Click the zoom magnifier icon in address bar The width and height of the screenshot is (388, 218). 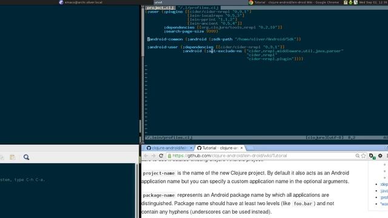coord(357,156)
